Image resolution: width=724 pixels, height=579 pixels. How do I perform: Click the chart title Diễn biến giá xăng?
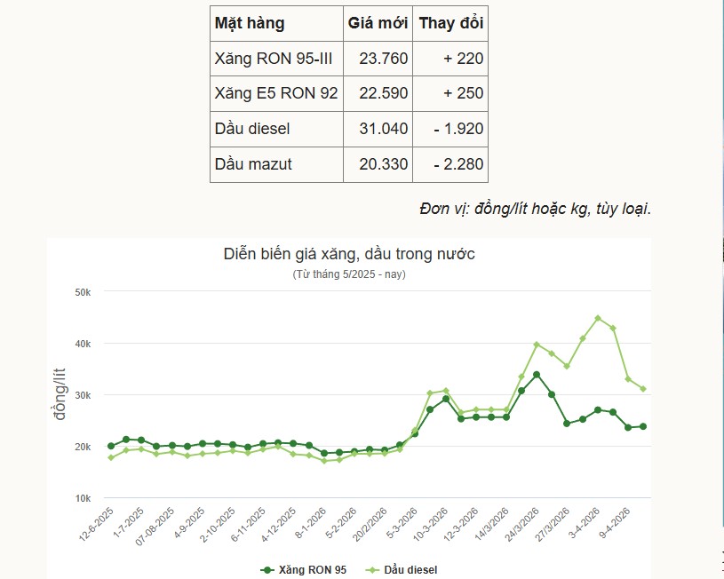[x=348, y=255]
